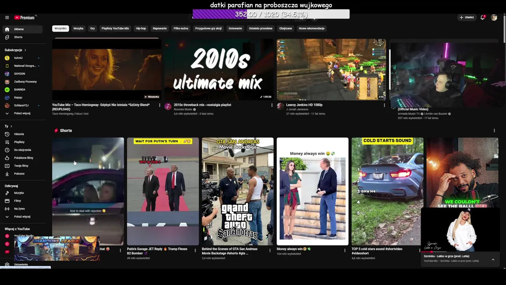Screen dimensions: 506x285
Task: Select the Wszystko filter chip
Action: click(60, 28)
